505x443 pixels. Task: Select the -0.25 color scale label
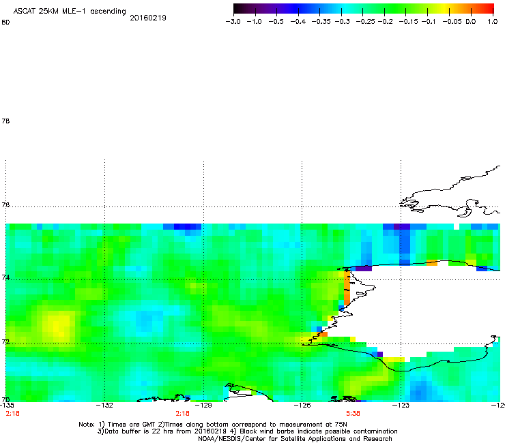click(365, 22)
